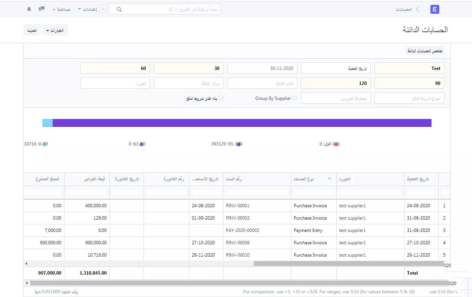Click the breadcrumb chevron next to الحسابات
This screenshot has width=472, height=297.
pos(418,9)
